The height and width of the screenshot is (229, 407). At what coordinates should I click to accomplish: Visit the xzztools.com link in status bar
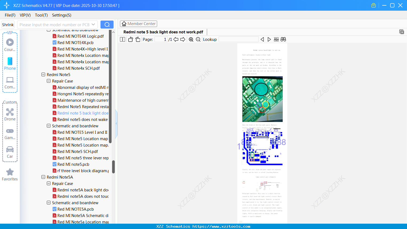coord(221,226)
